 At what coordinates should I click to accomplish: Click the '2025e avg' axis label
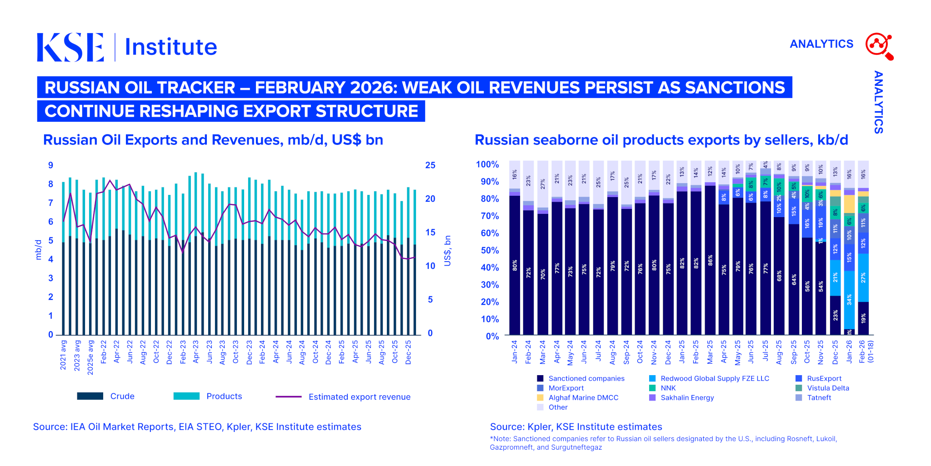click(x=90, y=357)
